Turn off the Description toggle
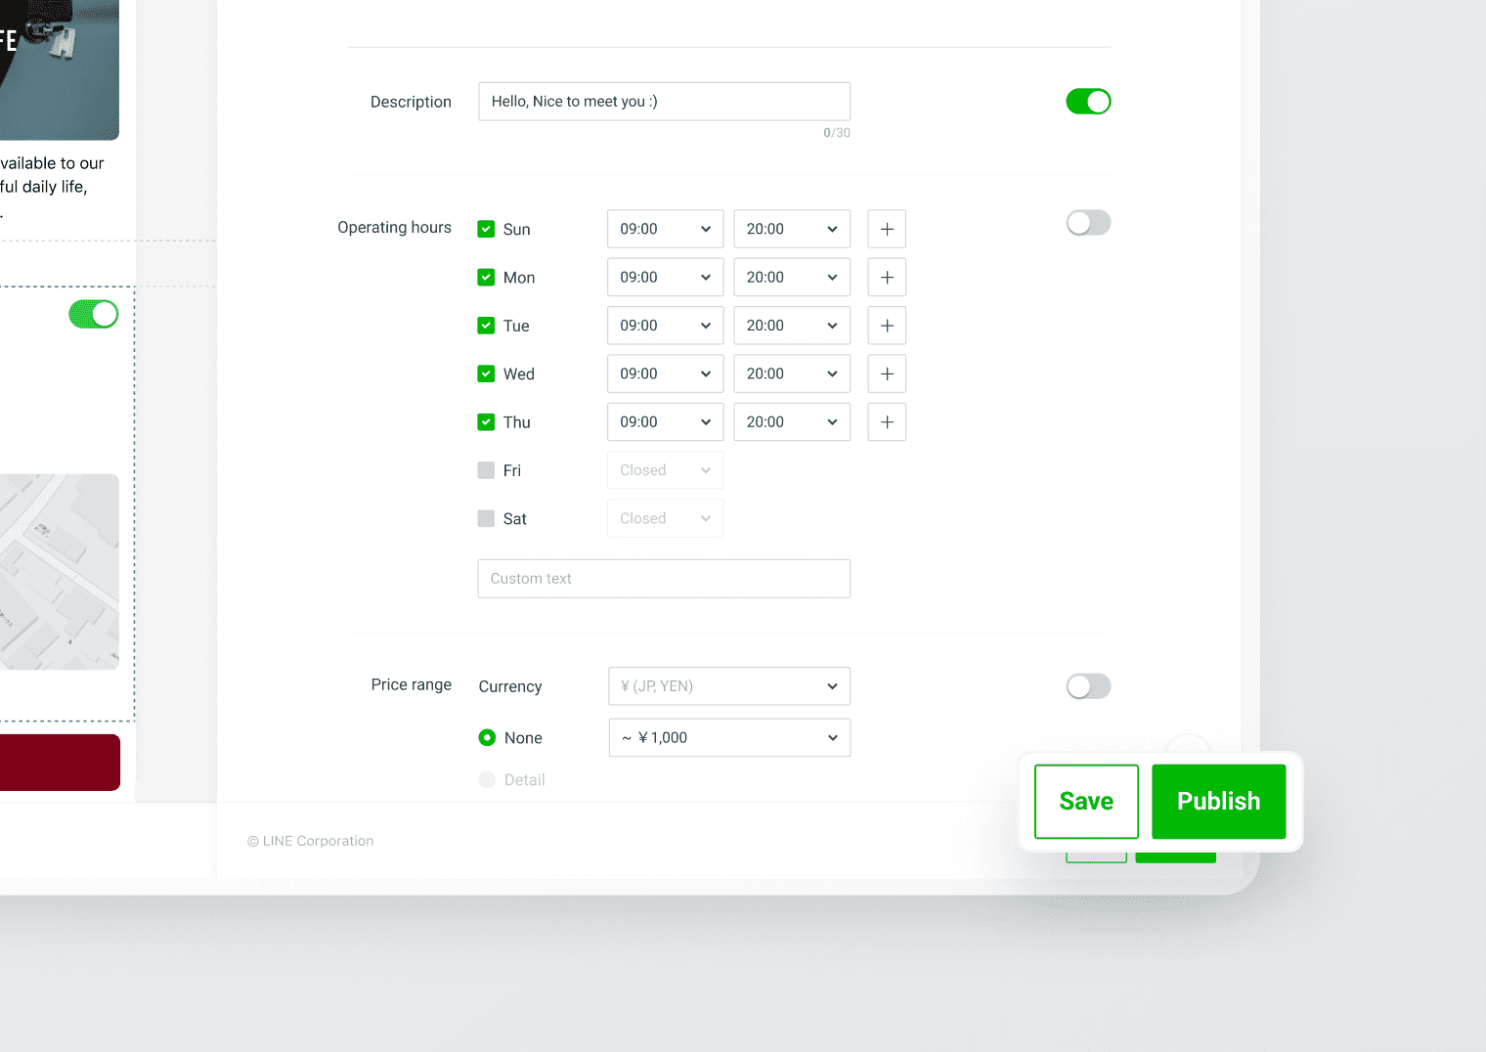The height and width of the screenshot is (1052, 1486). [x=1088, y=102]
